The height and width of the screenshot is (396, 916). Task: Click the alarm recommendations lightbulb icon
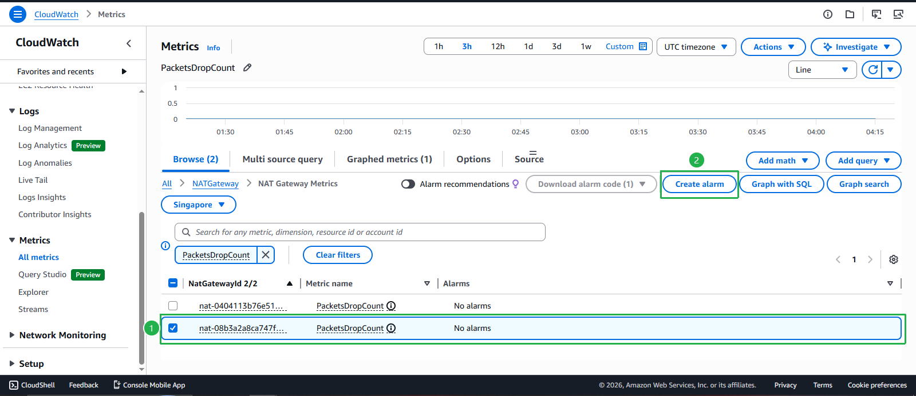(515, 184)
